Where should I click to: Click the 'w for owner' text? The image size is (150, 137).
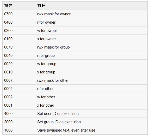point(47,31)
